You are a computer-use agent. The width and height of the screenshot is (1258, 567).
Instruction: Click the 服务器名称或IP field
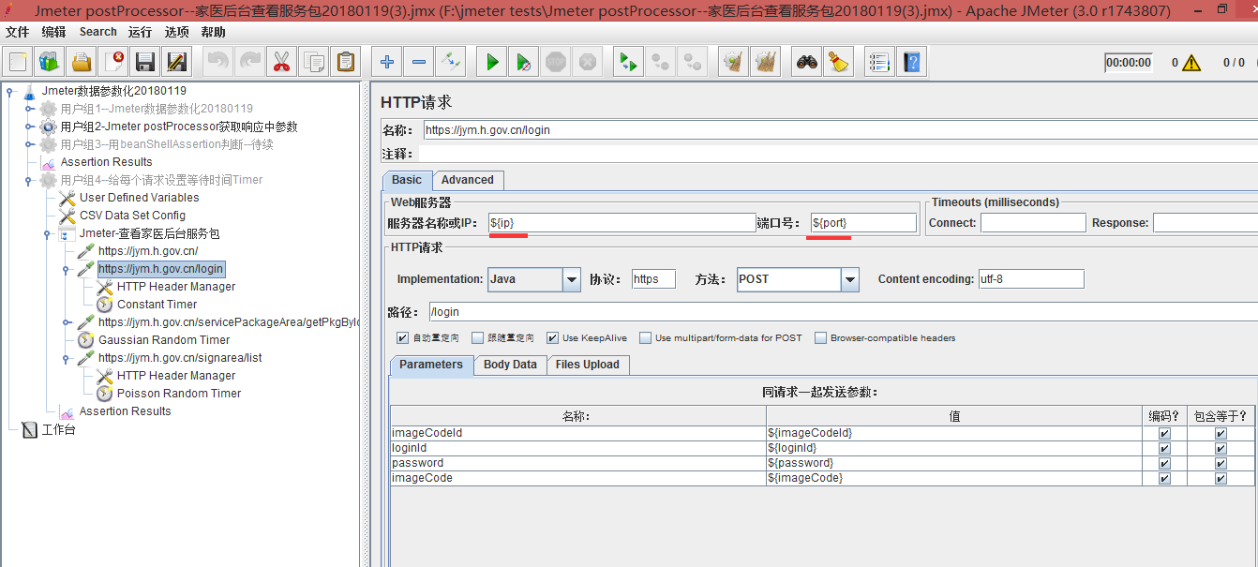coord(622,223)
